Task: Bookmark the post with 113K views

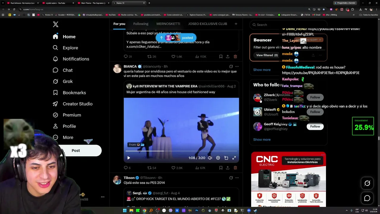Action: (x=221, y=56)
